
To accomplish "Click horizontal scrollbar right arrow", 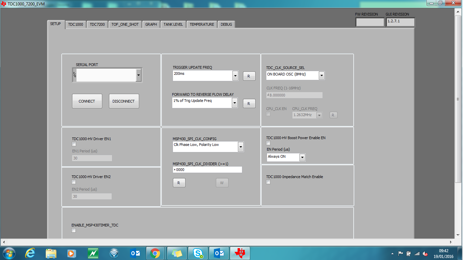I will [x=451, y=242].
